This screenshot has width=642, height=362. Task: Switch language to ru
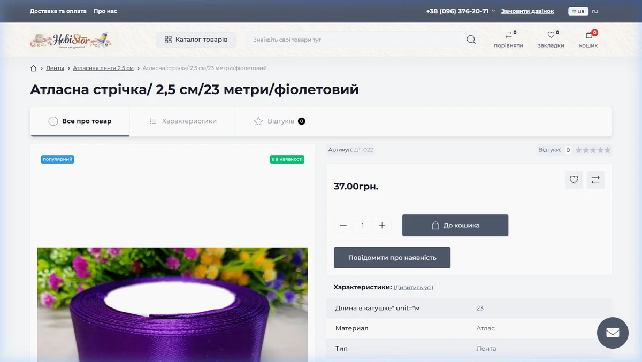click(595, 11)
